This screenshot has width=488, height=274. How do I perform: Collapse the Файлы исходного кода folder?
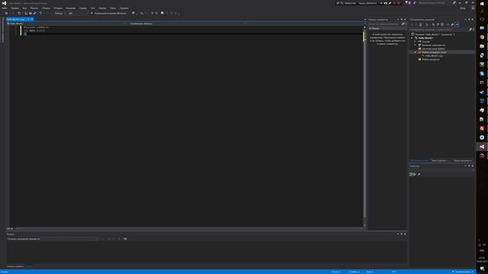pos(415,53)
